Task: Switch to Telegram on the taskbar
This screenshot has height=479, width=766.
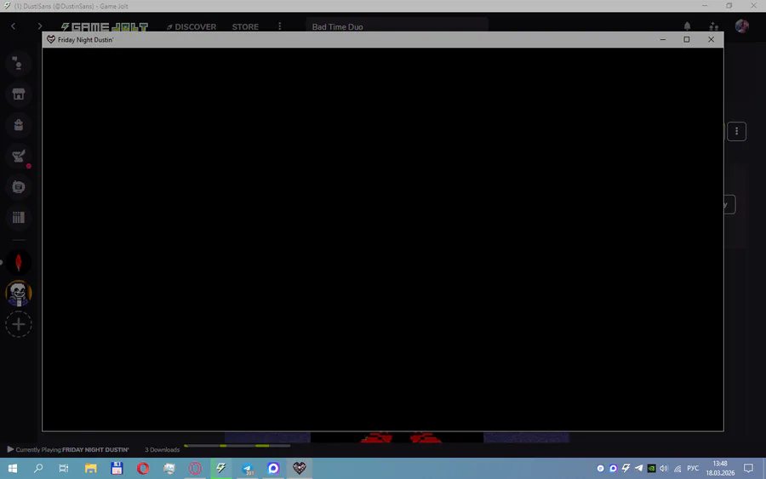Action: [247, 469]
